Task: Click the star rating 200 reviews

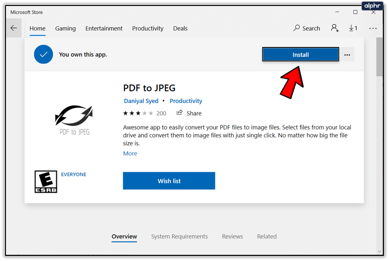Action: pos(145,113)
